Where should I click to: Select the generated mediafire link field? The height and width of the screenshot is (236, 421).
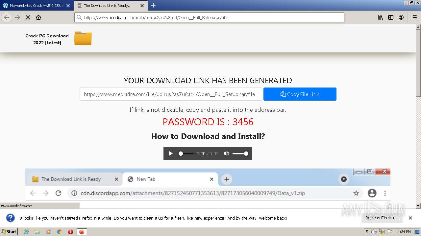(x=171, y=94)
